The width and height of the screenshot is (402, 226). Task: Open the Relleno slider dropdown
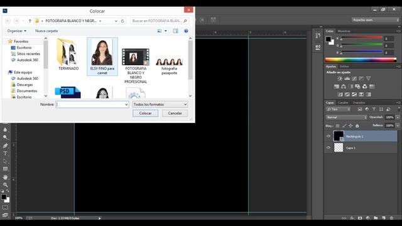pos(398,126)
